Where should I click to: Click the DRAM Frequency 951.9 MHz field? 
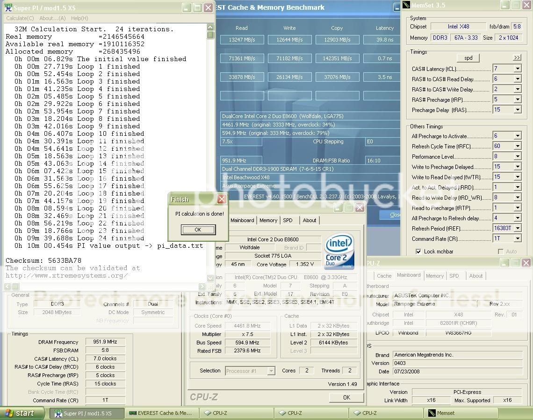(x=105, y=342)
